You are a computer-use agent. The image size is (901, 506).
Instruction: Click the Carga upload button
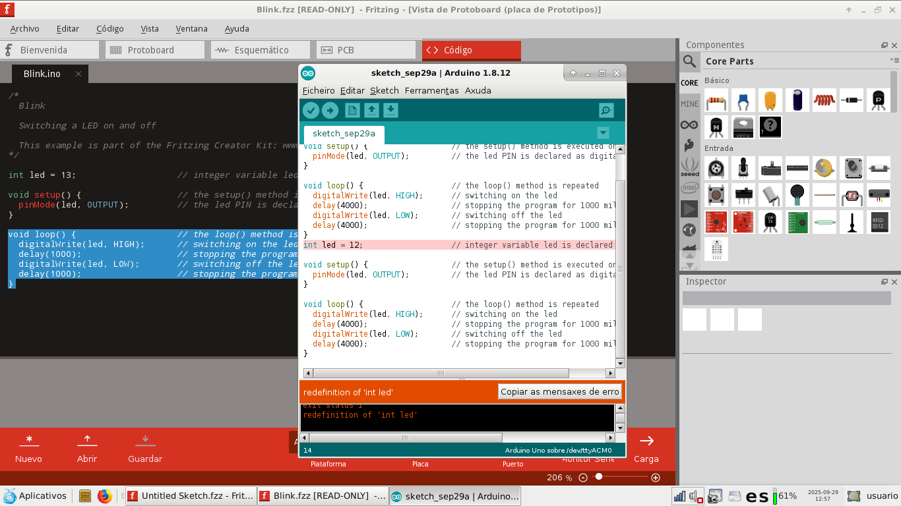(x=646, y=448)
